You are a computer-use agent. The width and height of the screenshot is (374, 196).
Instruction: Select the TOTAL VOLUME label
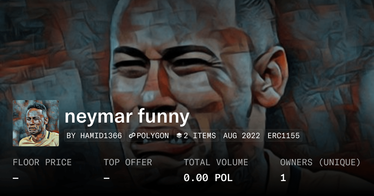216,162
